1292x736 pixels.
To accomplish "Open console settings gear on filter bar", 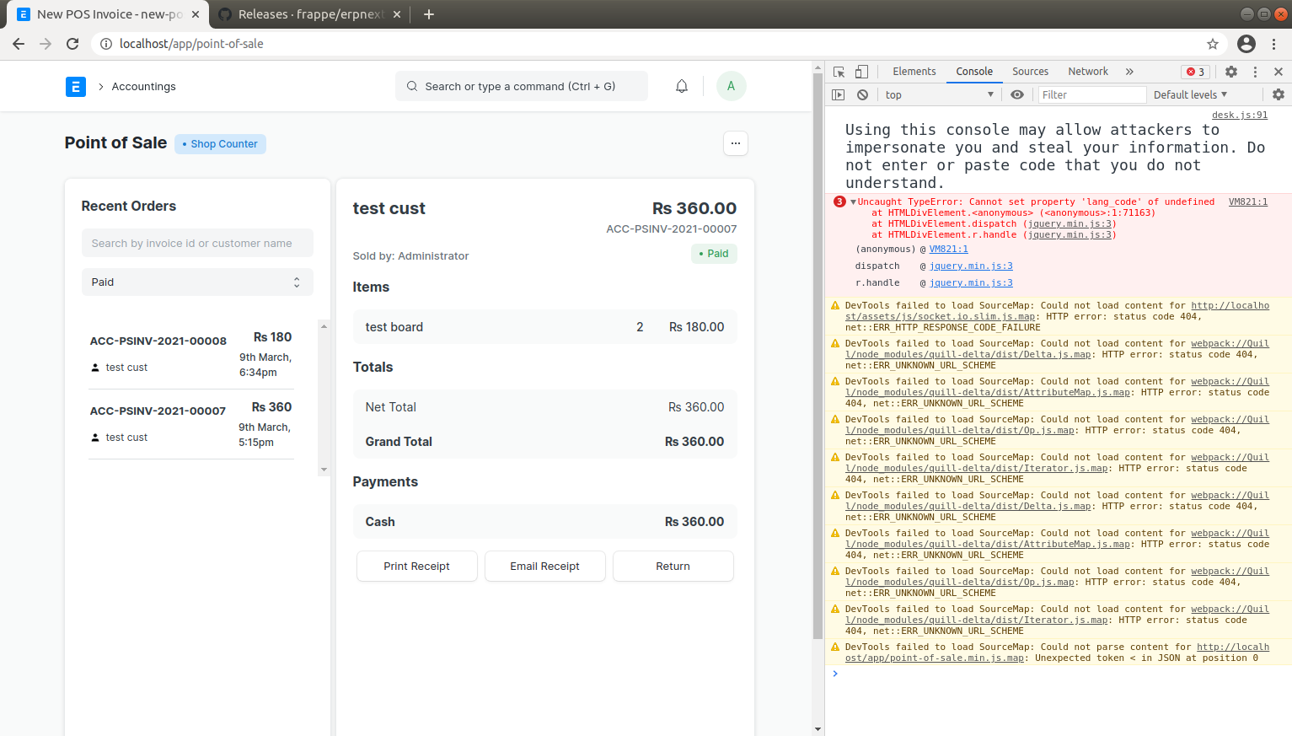I will coord(1279,94).
